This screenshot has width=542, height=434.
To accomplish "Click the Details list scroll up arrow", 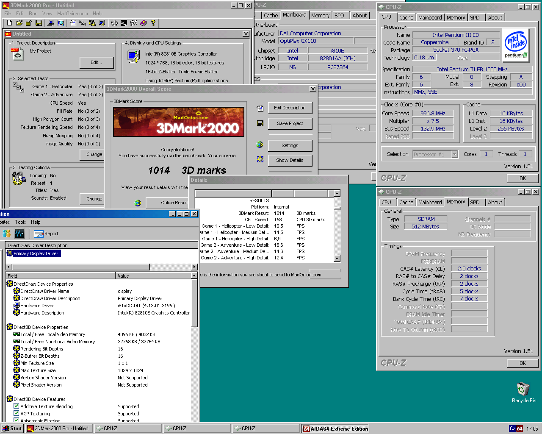I will (x=337, y=193).
